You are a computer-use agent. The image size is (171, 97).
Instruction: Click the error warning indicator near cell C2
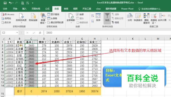(21, 45)
